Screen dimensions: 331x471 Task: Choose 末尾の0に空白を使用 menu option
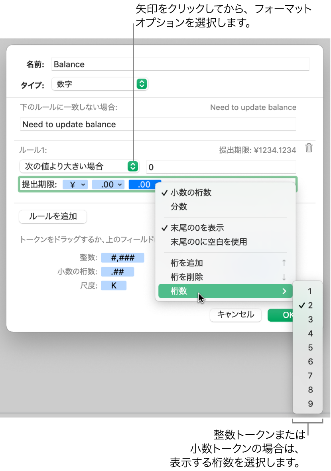pyautogui.click(x=225, y=242)
